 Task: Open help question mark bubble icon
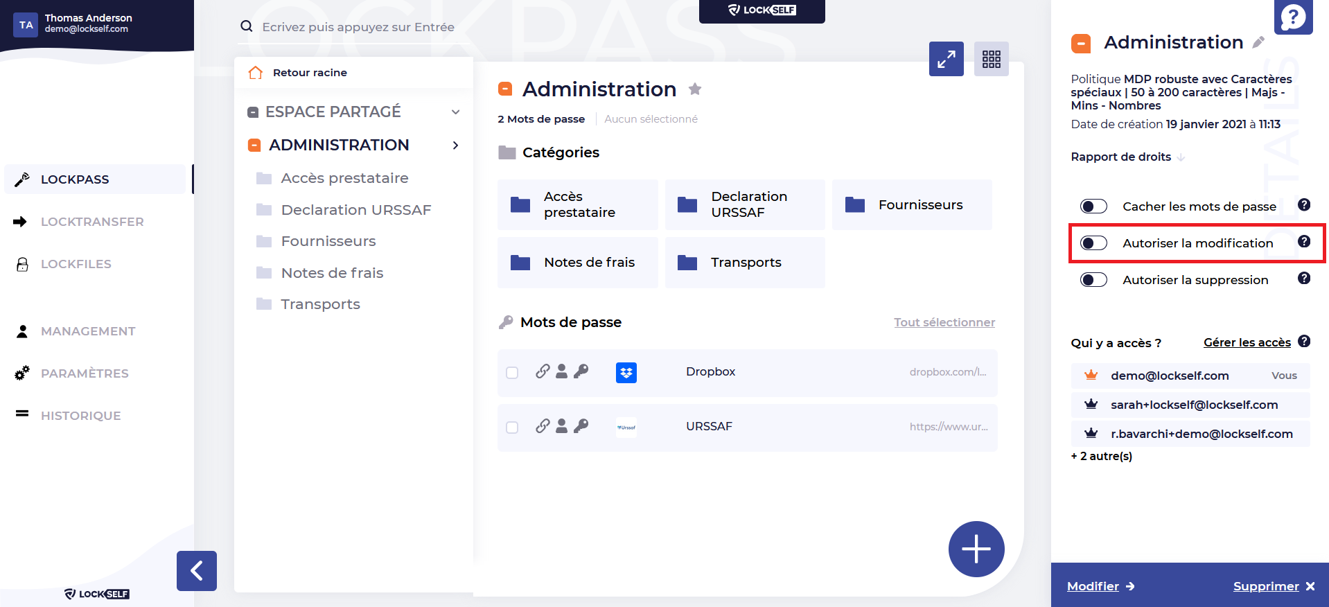1293,17
